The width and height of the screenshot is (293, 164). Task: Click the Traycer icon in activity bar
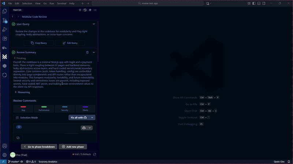click(4, 56)
